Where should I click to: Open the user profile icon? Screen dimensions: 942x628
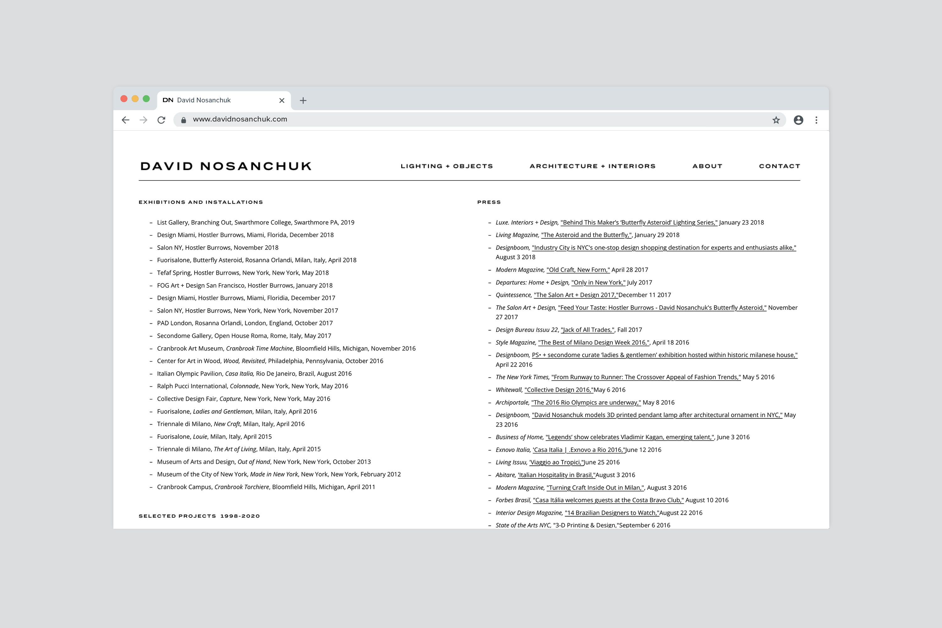(798, 120)
